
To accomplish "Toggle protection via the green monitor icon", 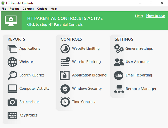I will click(11, 20).
